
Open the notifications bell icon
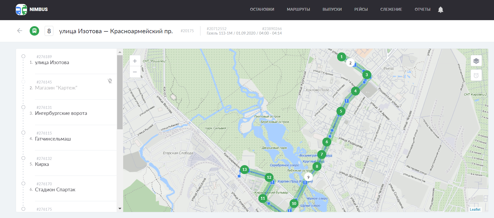point(440,10)
